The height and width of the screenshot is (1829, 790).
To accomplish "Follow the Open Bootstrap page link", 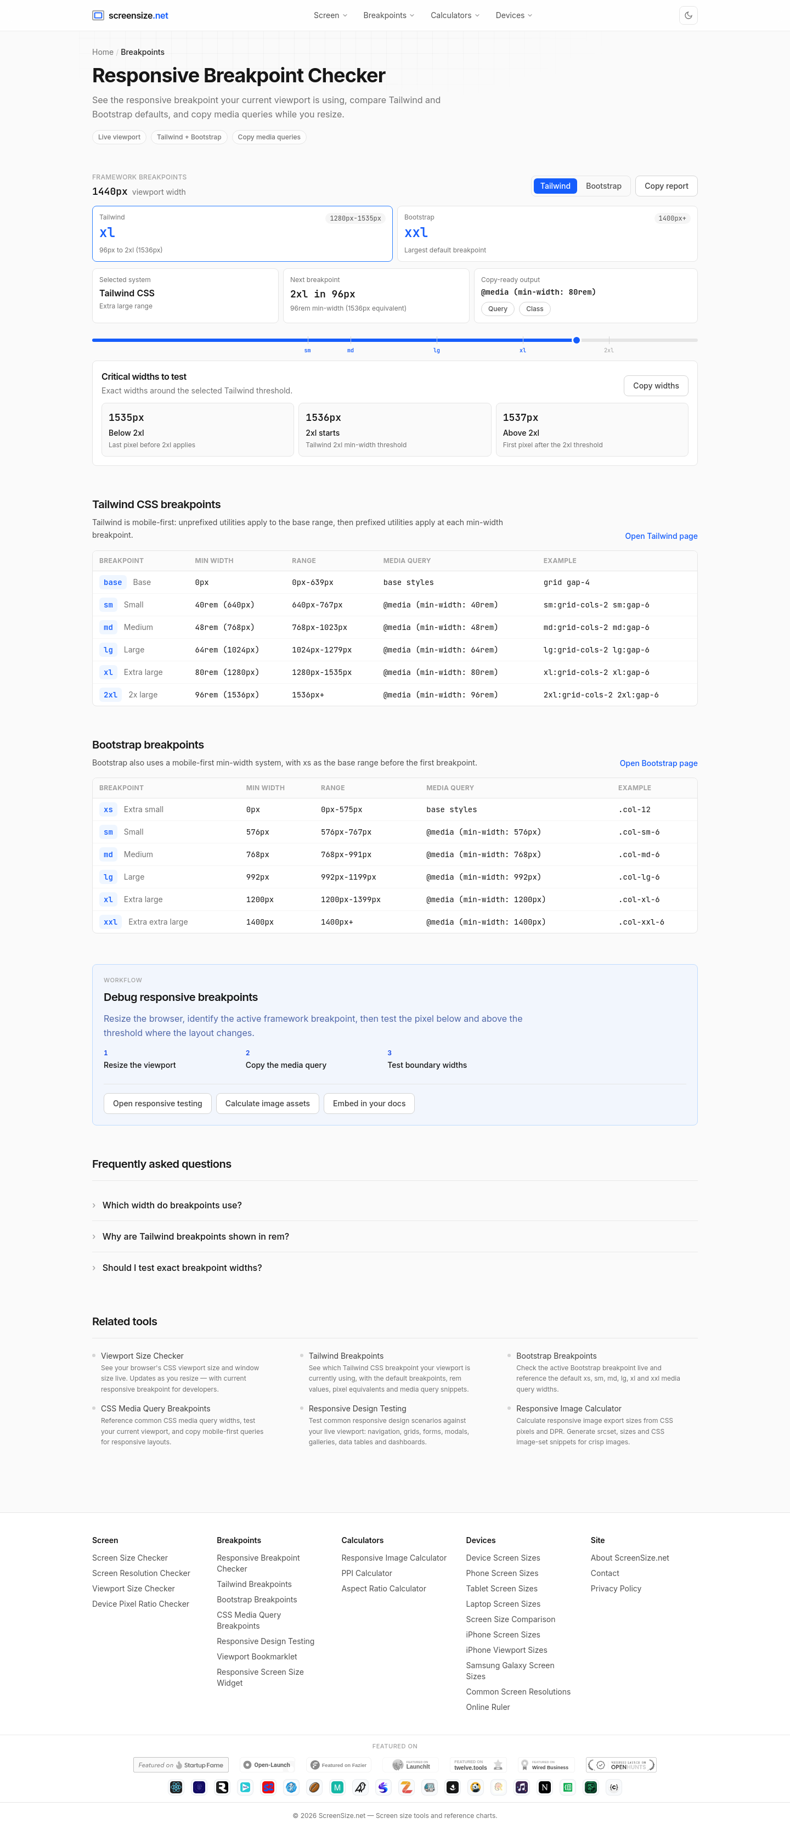I will point(658,763).
